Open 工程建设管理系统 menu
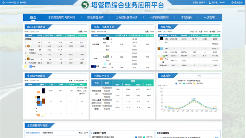 click(x=127, y=17)
